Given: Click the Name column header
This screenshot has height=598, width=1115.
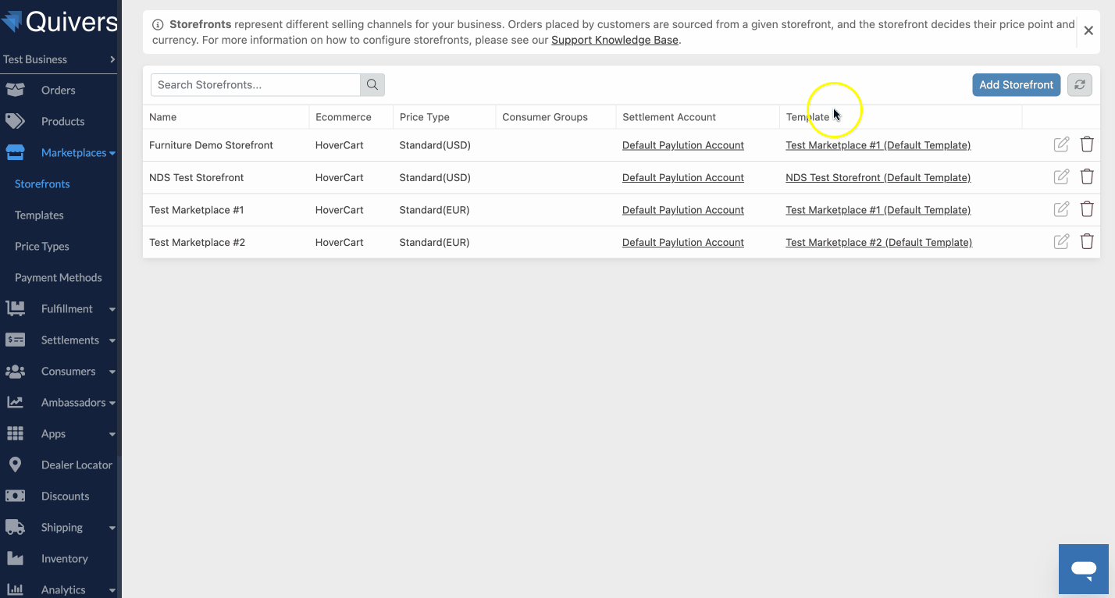Looking at the screenshot, I should [163, 117].
